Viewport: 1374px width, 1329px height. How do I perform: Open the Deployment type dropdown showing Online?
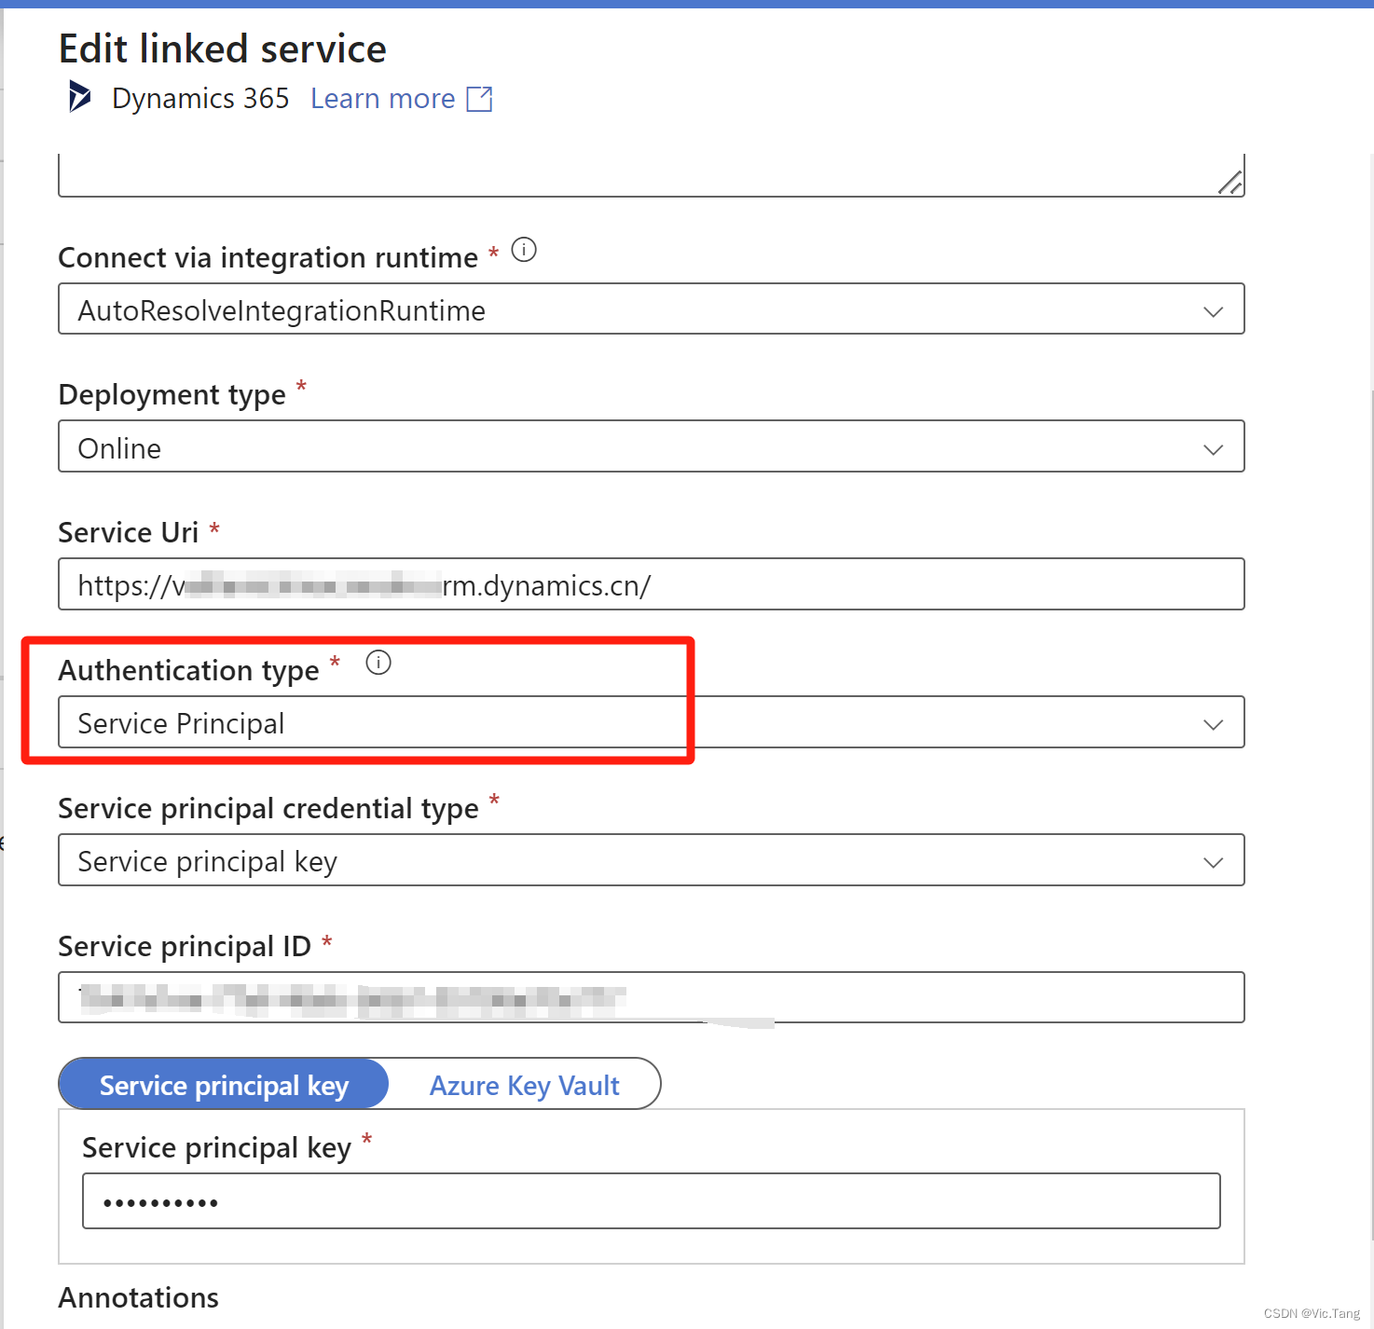coord(653,448)
